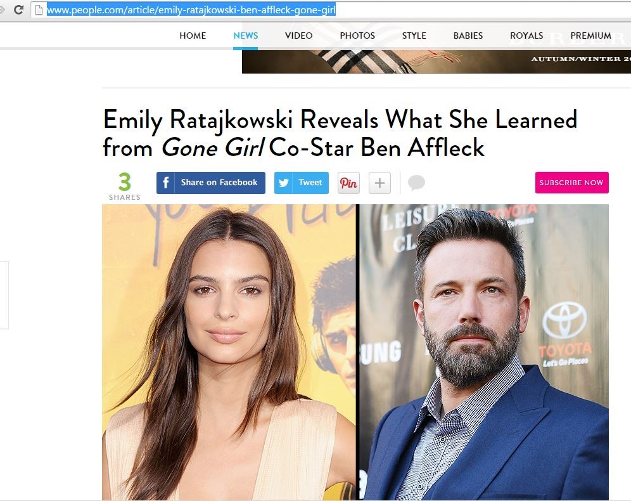
Task: Open the HOME menu item
Action: [x=193, y=36]
